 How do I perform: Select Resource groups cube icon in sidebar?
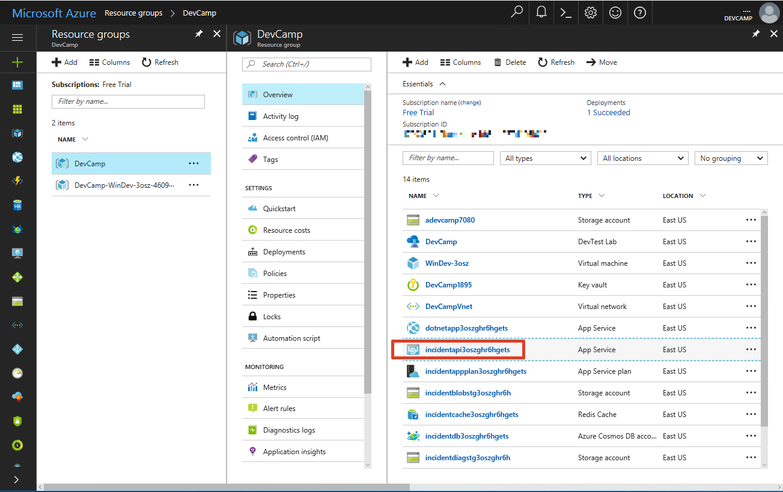[x=17, y=133]
